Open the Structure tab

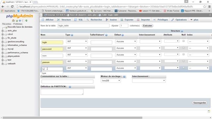[64, 20]
